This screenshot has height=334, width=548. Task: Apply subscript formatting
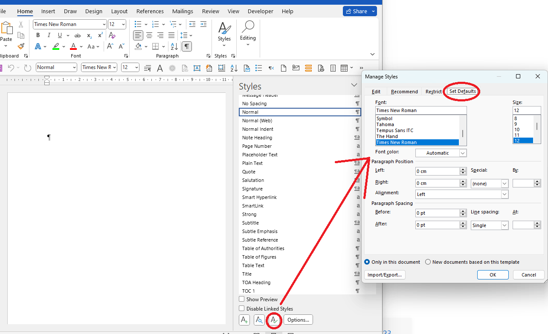89,35
